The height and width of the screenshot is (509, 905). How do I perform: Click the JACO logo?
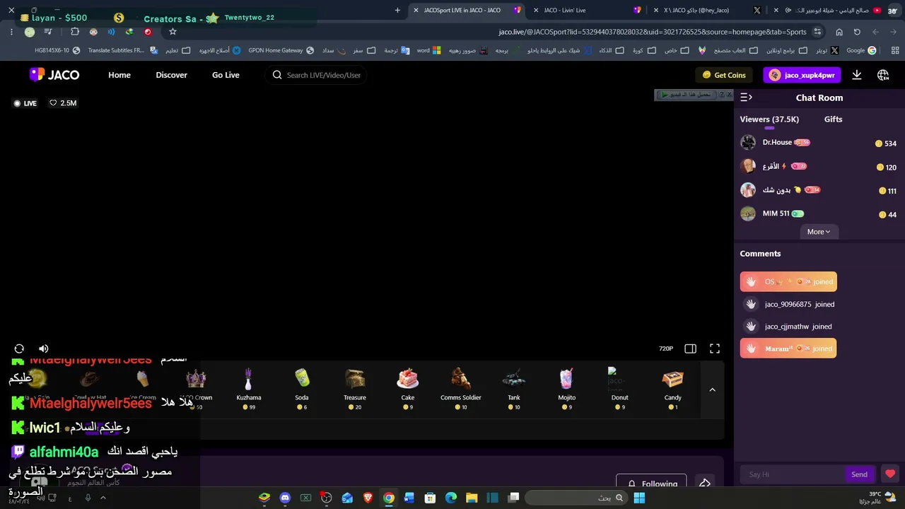pos(54,75)
